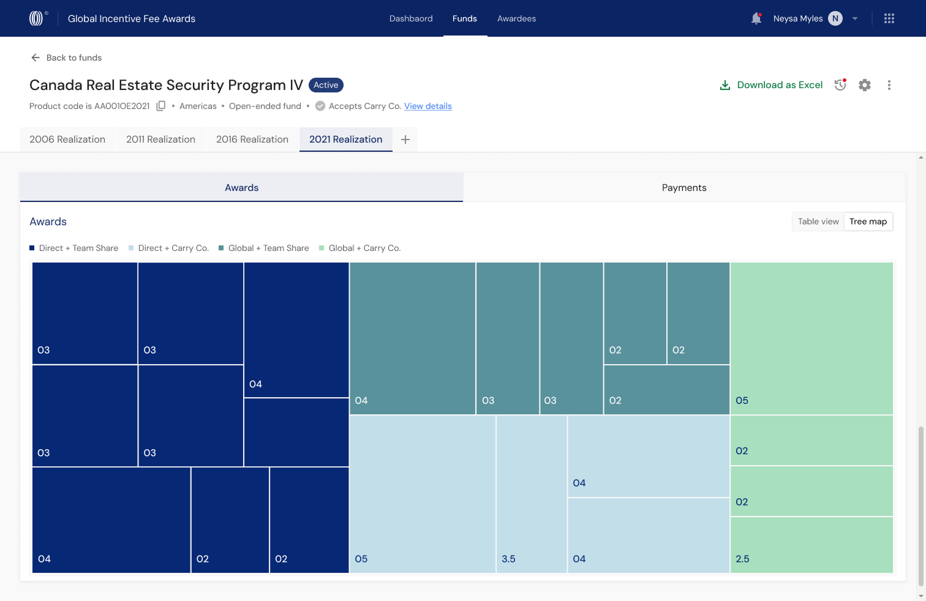Viewport: 926px width, 601px height.
Task: Click the back arrow to funds
Action: click(x=36, y=58)
